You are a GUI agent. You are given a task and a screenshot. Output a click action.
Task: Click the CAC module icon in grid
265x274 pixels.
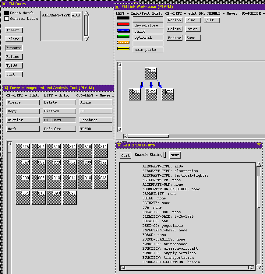click(23, 166)
